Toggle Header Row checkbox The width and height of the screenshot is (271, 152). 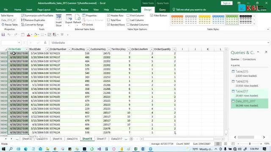108,16
